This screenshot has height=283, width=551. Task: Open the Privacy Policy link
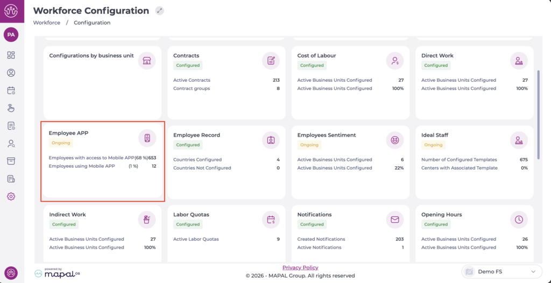[x=300, y=267]
